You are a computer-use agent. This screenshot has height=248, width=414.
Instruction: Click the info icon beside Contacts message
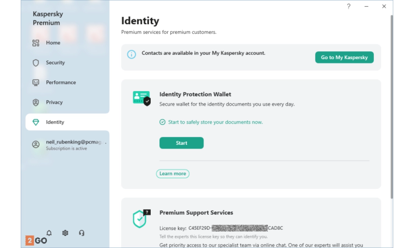pos(131,54)
